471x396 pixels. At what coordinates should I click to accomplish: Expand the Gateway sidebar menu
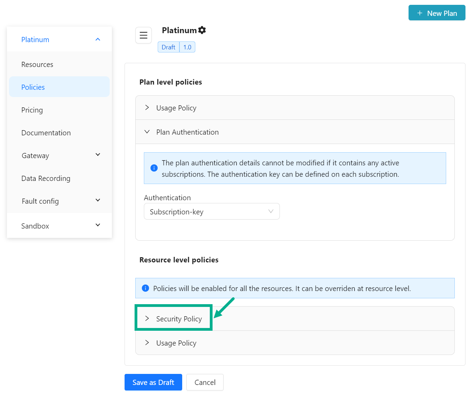pos(98,155)
